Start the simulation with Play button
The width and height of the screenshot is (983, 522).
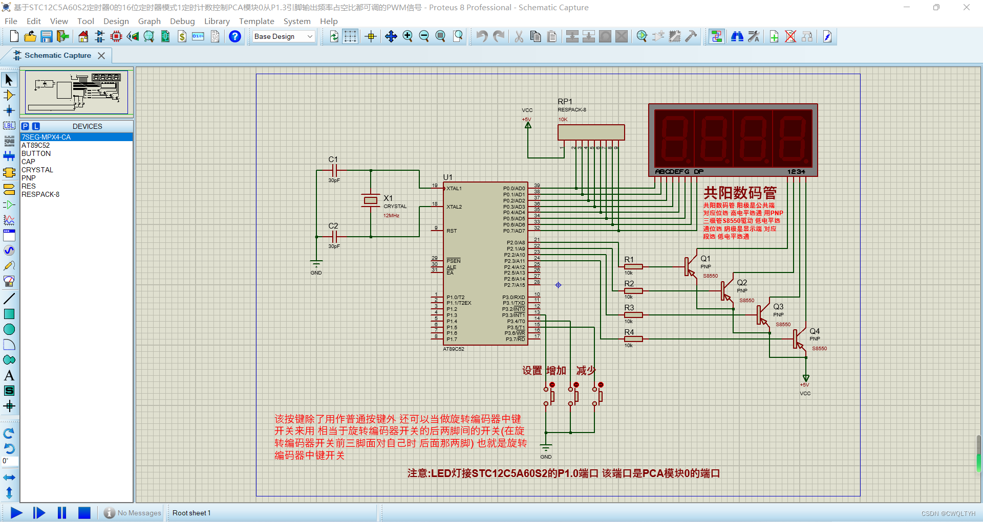(x=16, y=513)
